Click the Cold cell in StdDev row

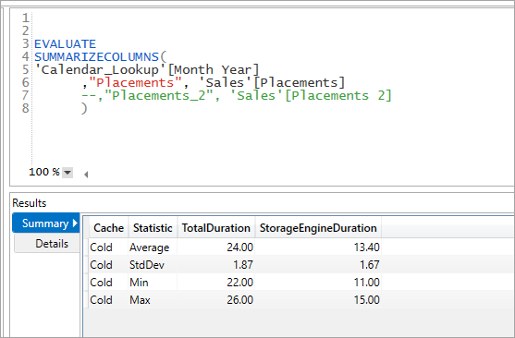click(108, 265)
